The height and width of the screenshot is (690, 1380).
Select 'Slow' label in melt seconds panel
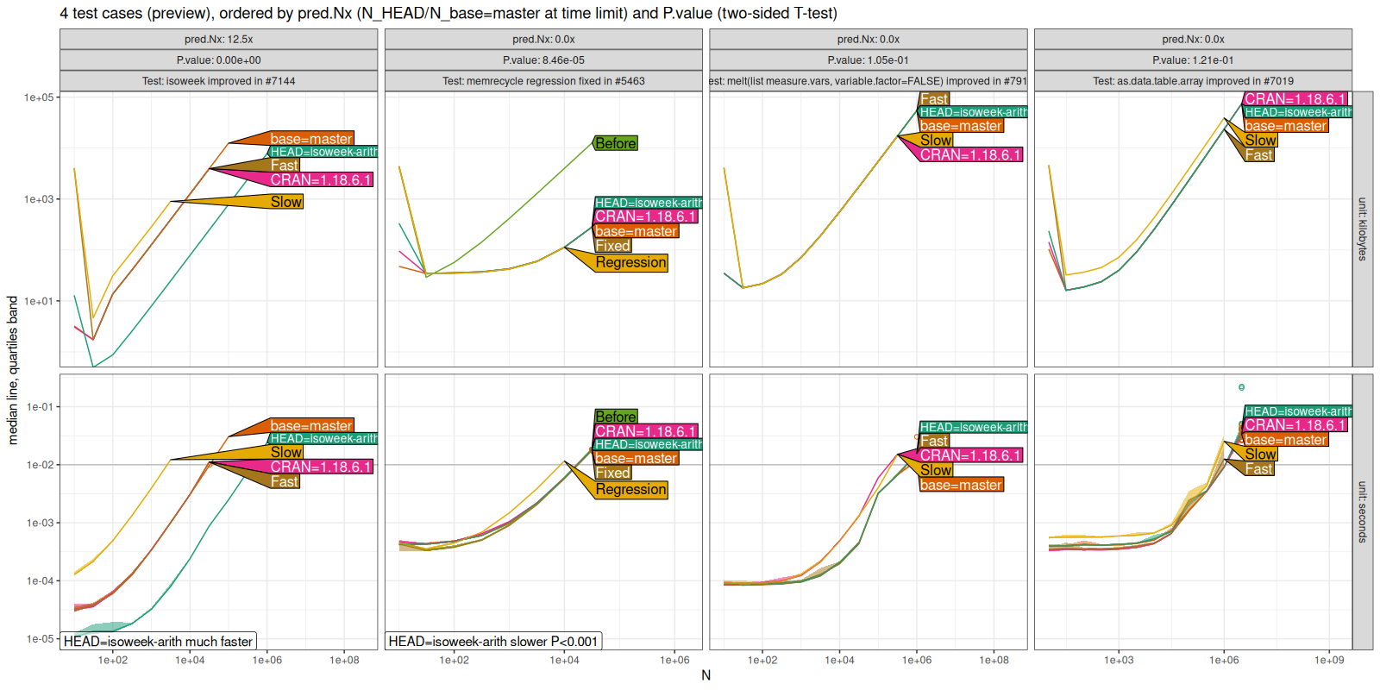[x=936, y=470]
